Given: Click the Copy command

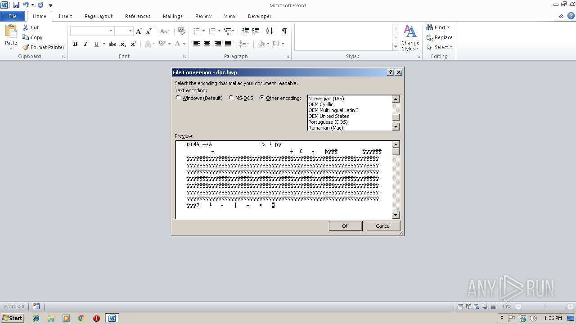Looking at the screenshot, I should point(32,37).
